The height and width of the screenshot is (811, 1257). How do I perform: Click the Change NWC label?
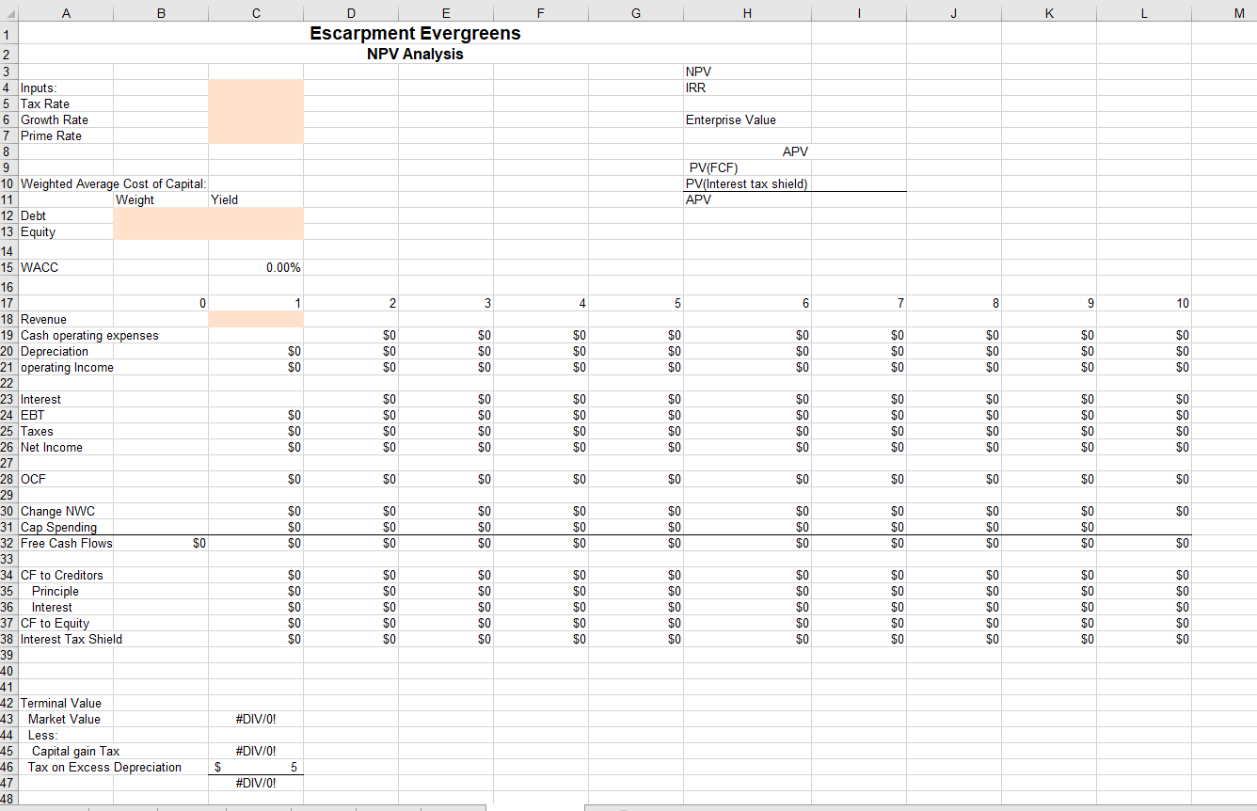[x=57, y=511]
